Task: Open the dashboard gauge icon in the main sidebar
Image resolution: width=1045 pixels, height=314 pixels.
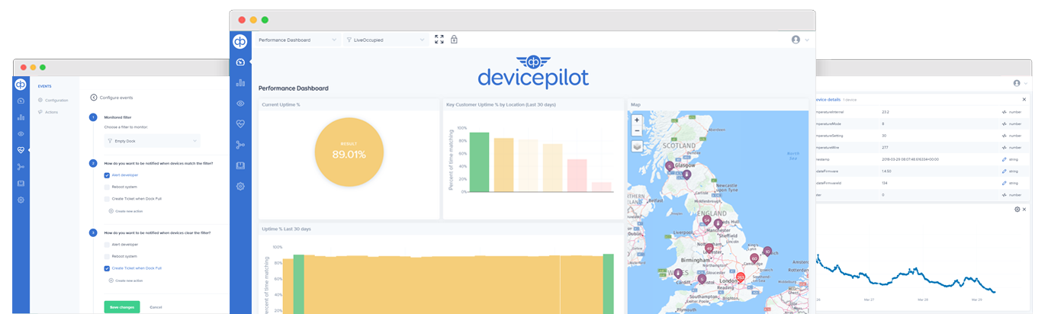Action: (x=240, y=62)
